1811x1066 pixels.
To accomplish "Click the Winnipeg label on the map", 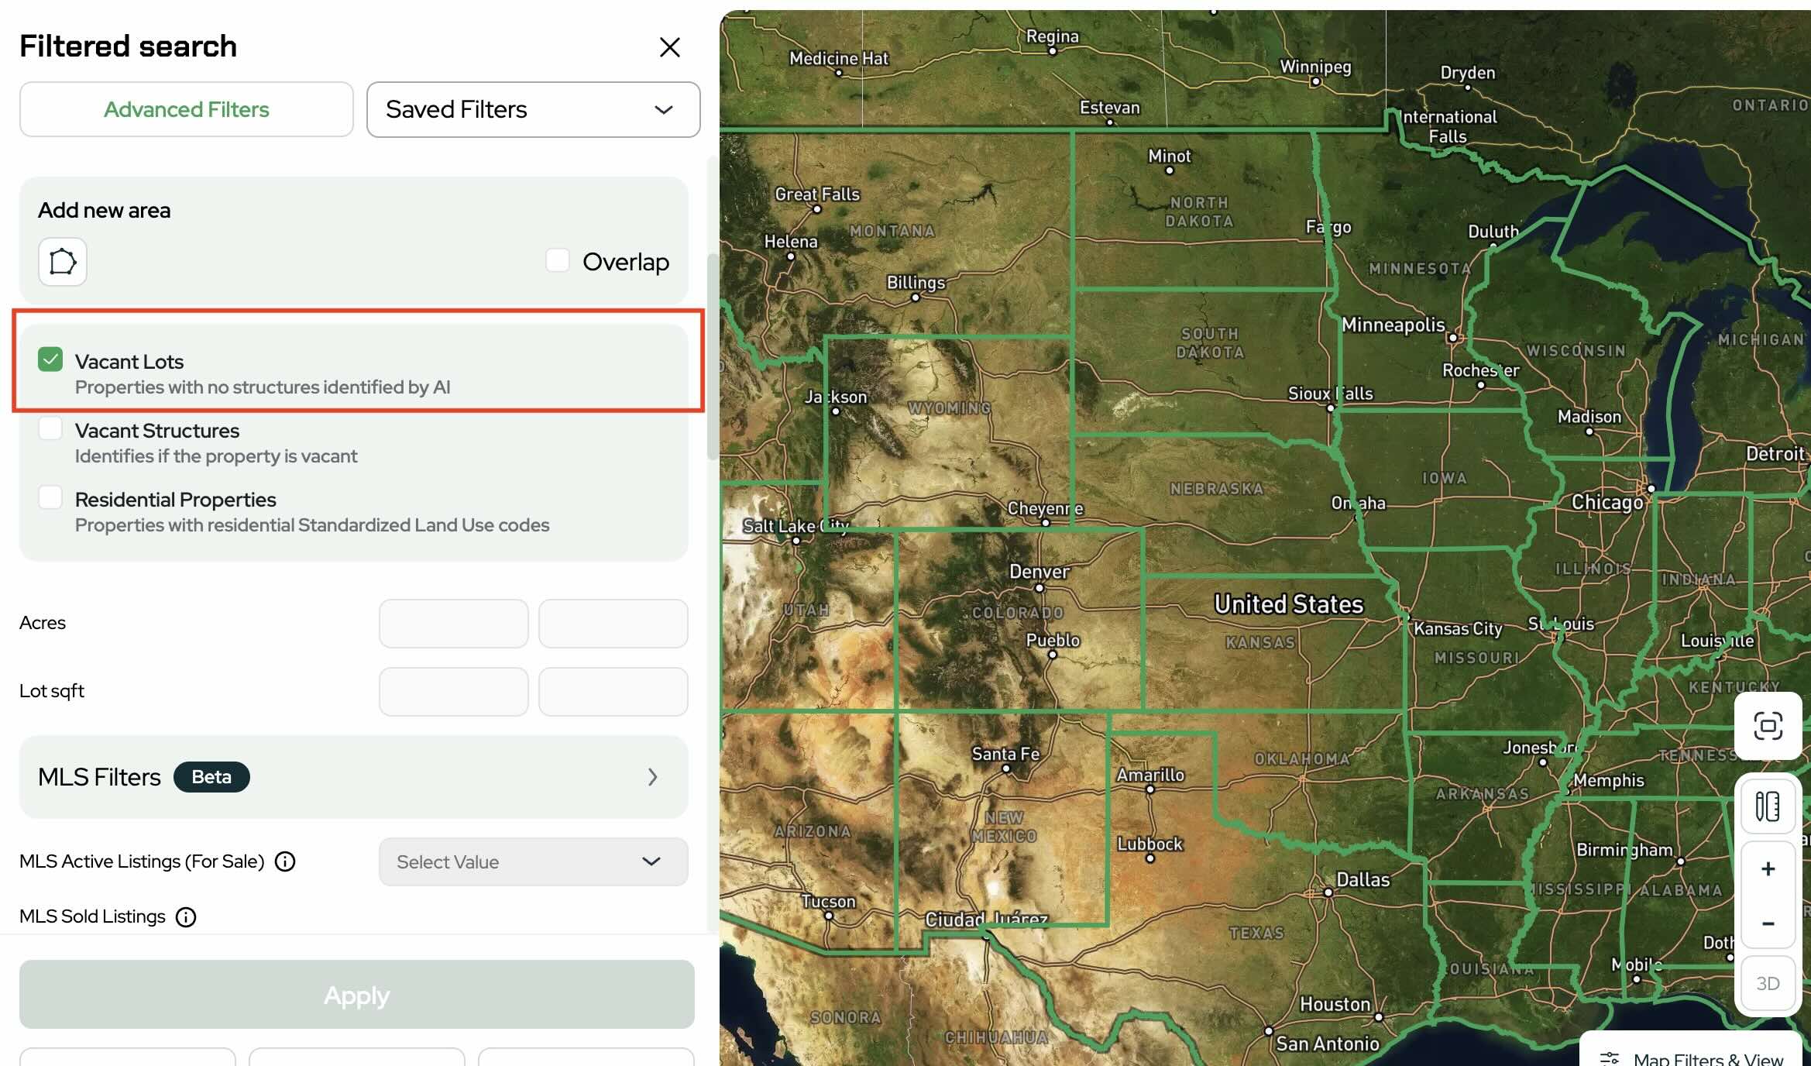I will pos(1315,67).
